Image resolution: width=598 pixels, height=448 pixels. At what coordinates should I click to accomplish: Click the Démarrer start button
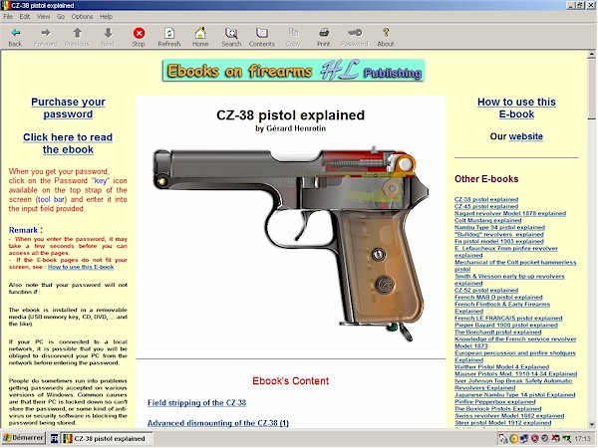[x=23, y=438]
